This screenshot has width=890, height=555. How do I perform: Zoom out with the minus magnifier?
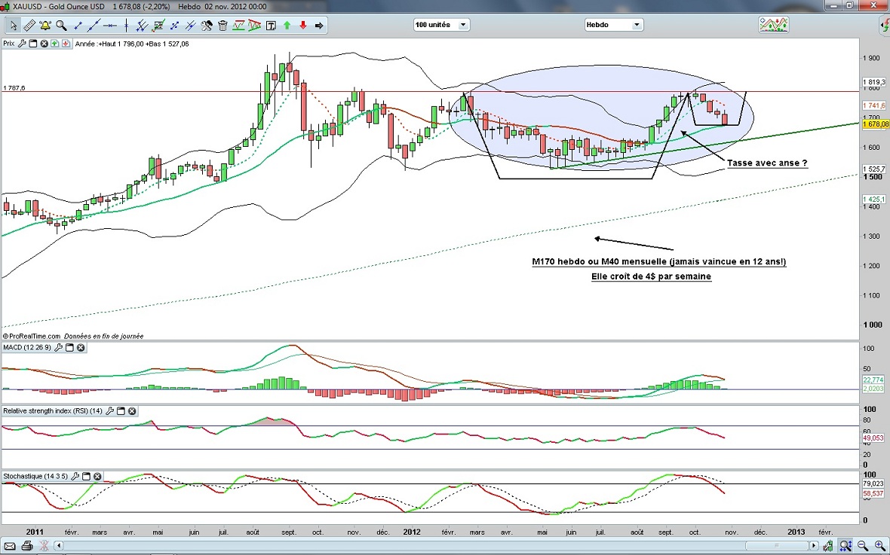(x=863, y=545)
